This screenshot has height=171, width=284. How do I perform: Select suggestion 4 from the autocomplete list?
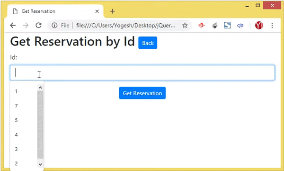tap(24, 135)
